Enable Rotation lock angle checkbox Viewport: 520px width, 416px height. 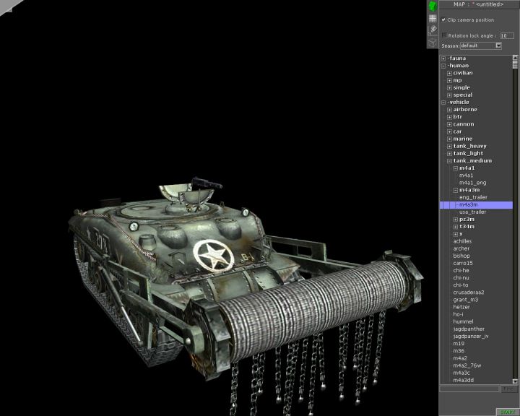pyautogui.click(x=444, y=35)
